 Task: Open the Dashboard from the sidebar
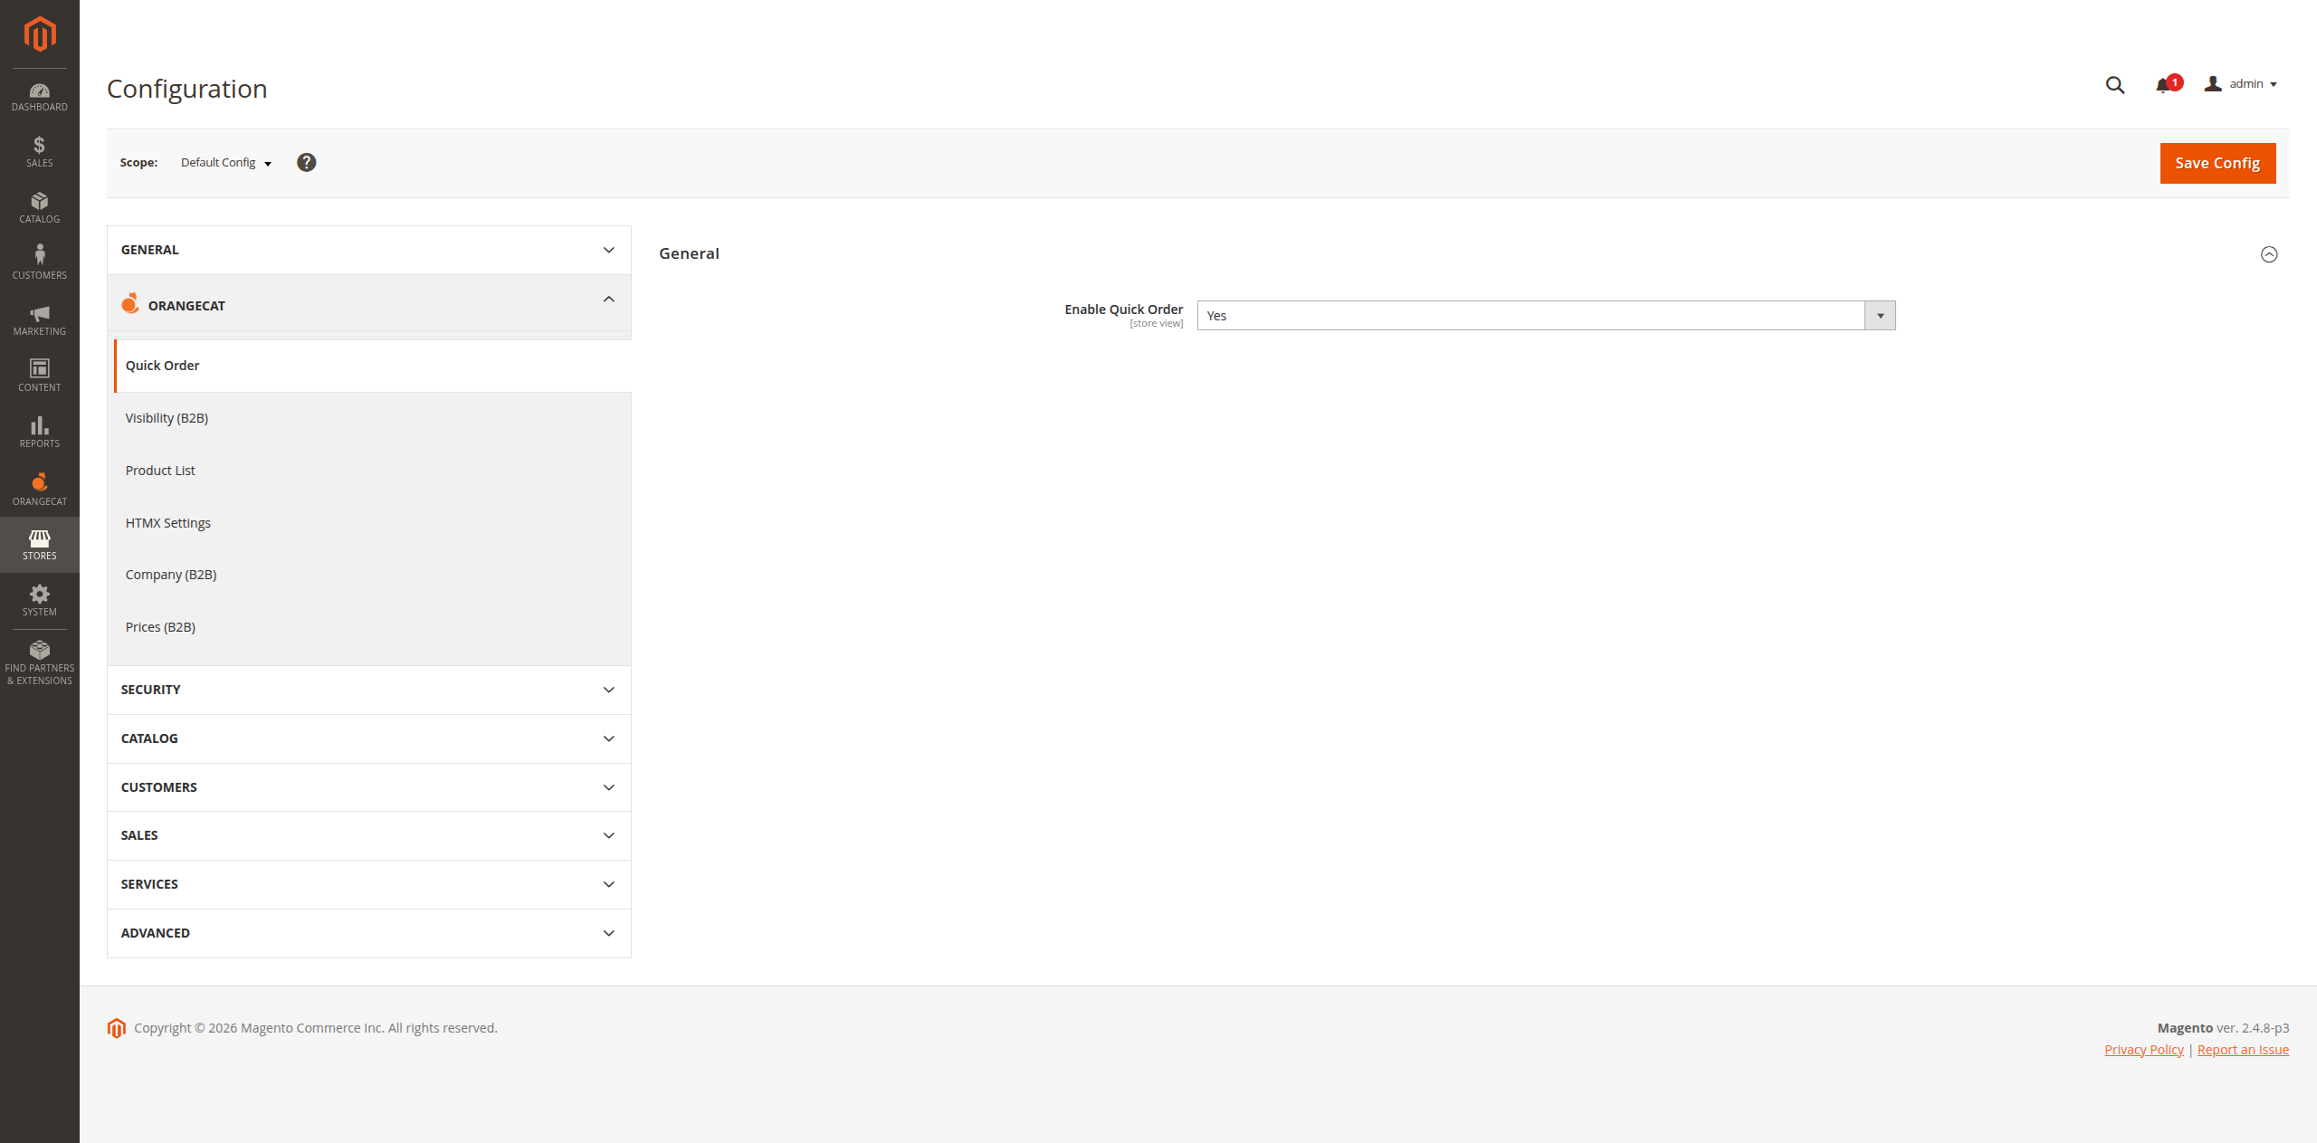click(39, 97)
